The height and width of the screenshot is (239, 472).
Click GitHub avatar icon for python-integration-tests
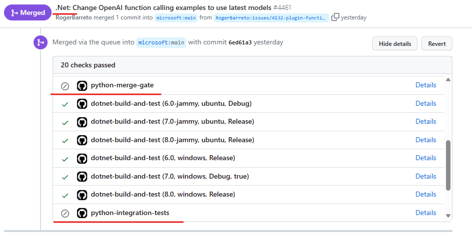82,213
